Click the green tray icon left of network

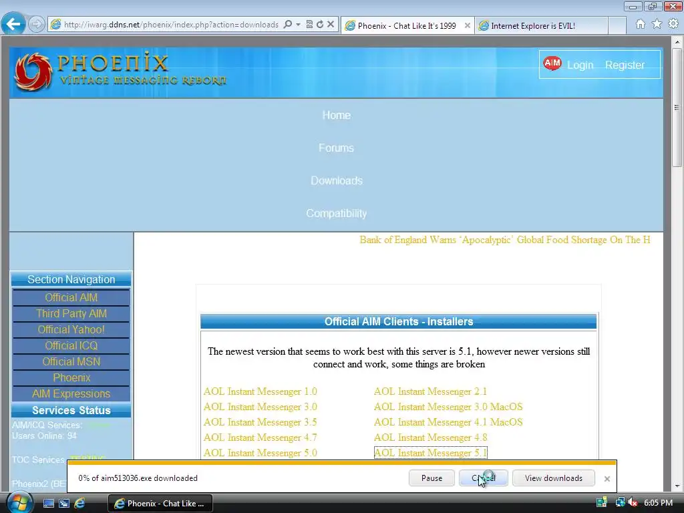[602, 502]
